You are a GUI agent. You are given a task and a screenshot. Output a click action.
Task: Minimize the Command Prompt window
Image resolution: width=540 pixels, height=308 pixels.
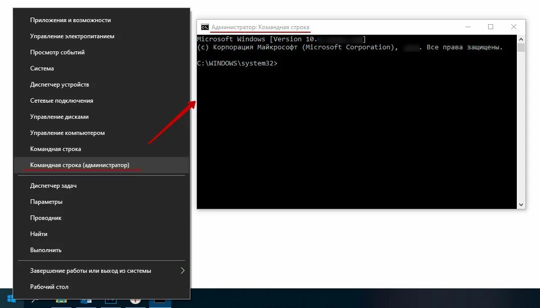point(468,27)
